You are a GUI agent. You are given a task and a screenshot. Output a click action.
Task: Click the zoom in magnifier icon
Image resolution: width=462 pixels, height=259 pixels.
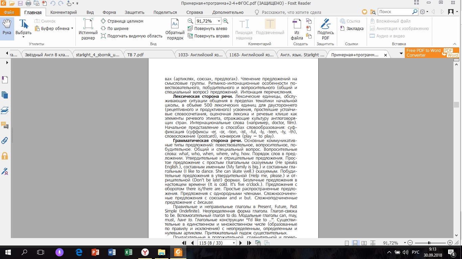click(x=226, y=21)
